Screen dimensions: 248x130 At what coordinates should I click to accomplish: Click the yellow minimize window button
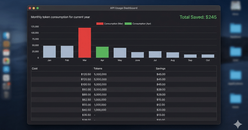(x=34, y=8)
